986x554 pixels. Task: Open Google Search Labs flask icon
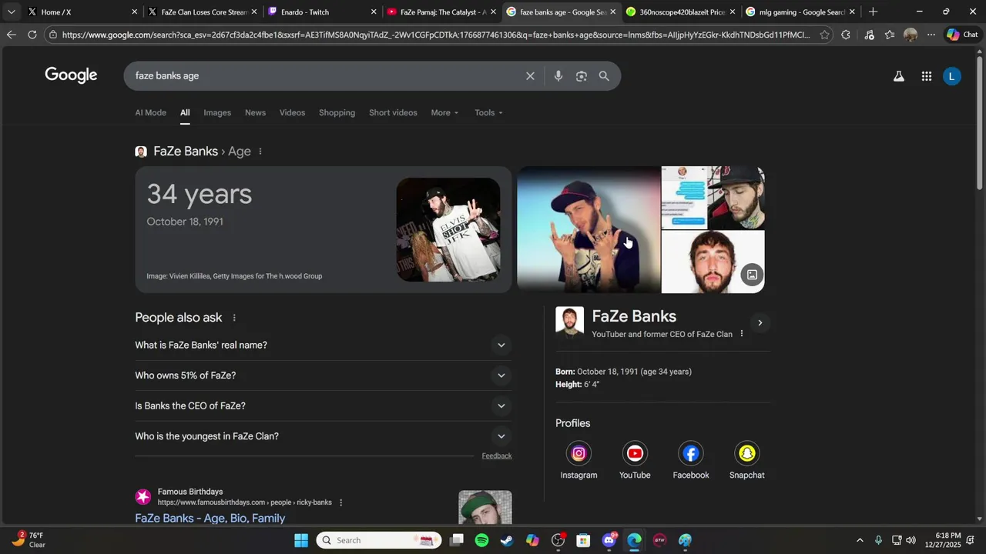[898, 76]
